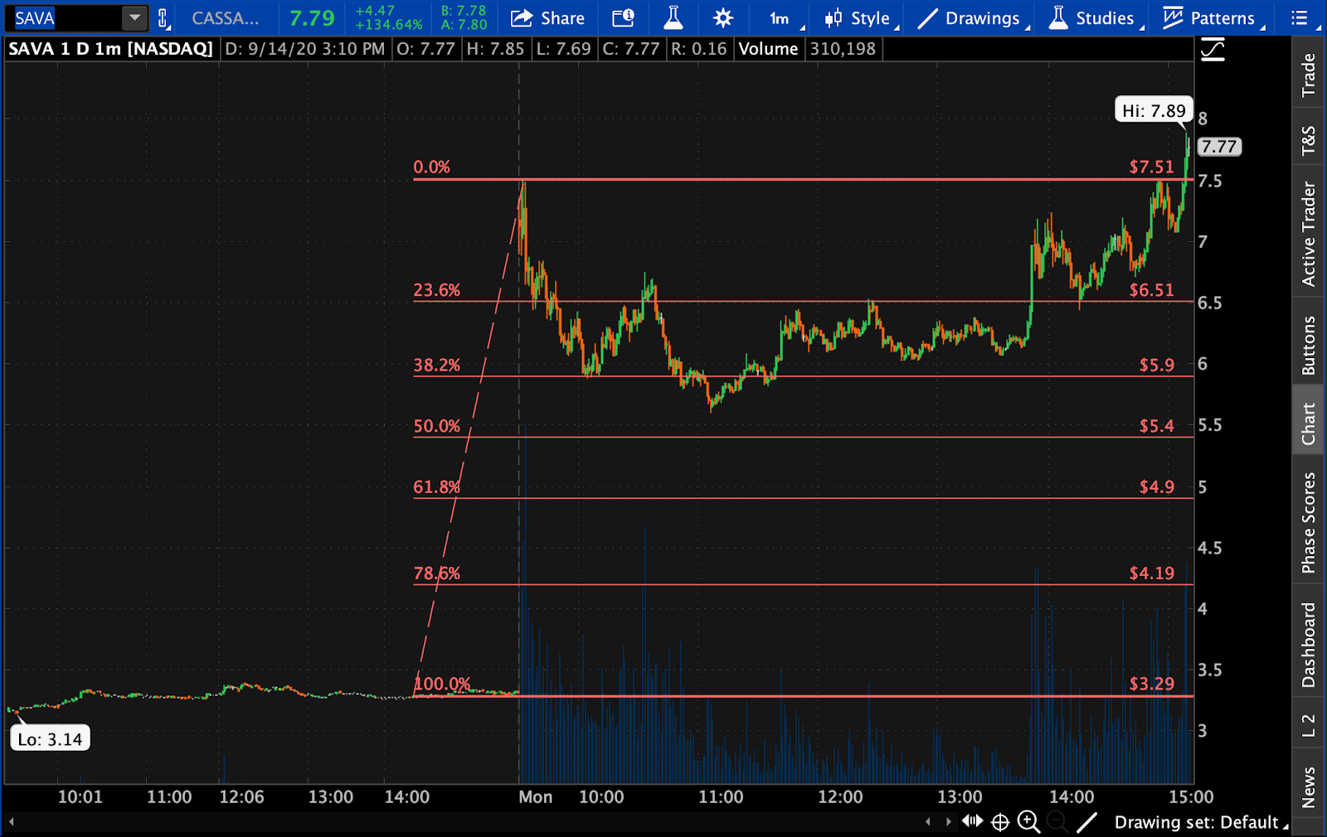The width and height of the screenshot is (1327, 837).
Task: Click the 7.79 last price in header
Action: [x=312, y=18]
